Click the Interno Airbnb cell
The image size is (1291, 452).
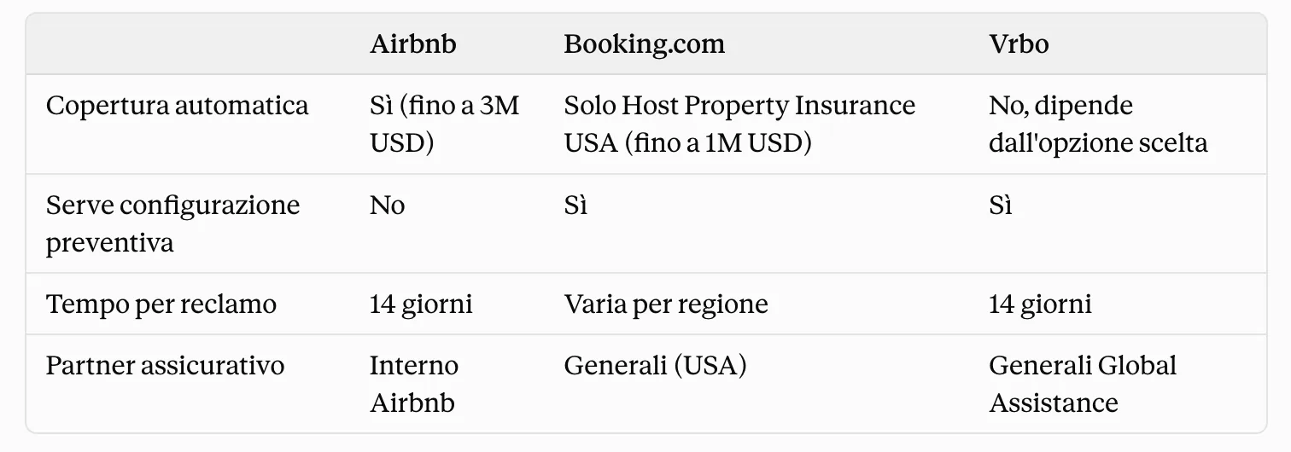point(414,384)
